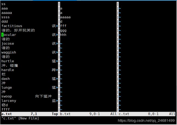
Task: Click the c.txt status bar filename
Action: click(124, 114)
